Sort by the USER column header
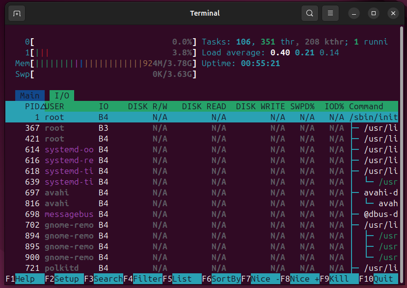The image size is (407, 288). point(54,106)
